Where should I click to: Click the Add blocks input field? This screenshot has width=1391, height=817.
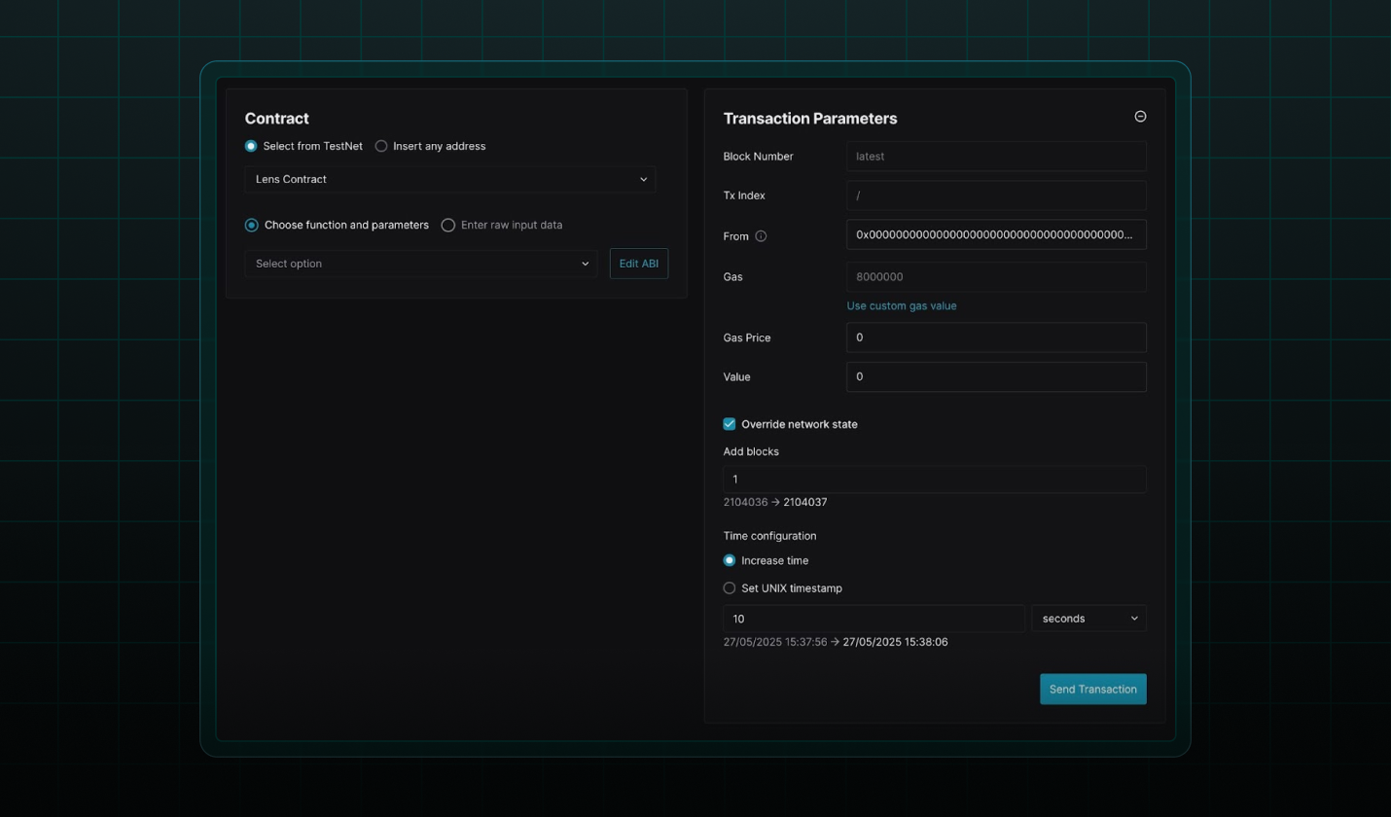[934, 480]
